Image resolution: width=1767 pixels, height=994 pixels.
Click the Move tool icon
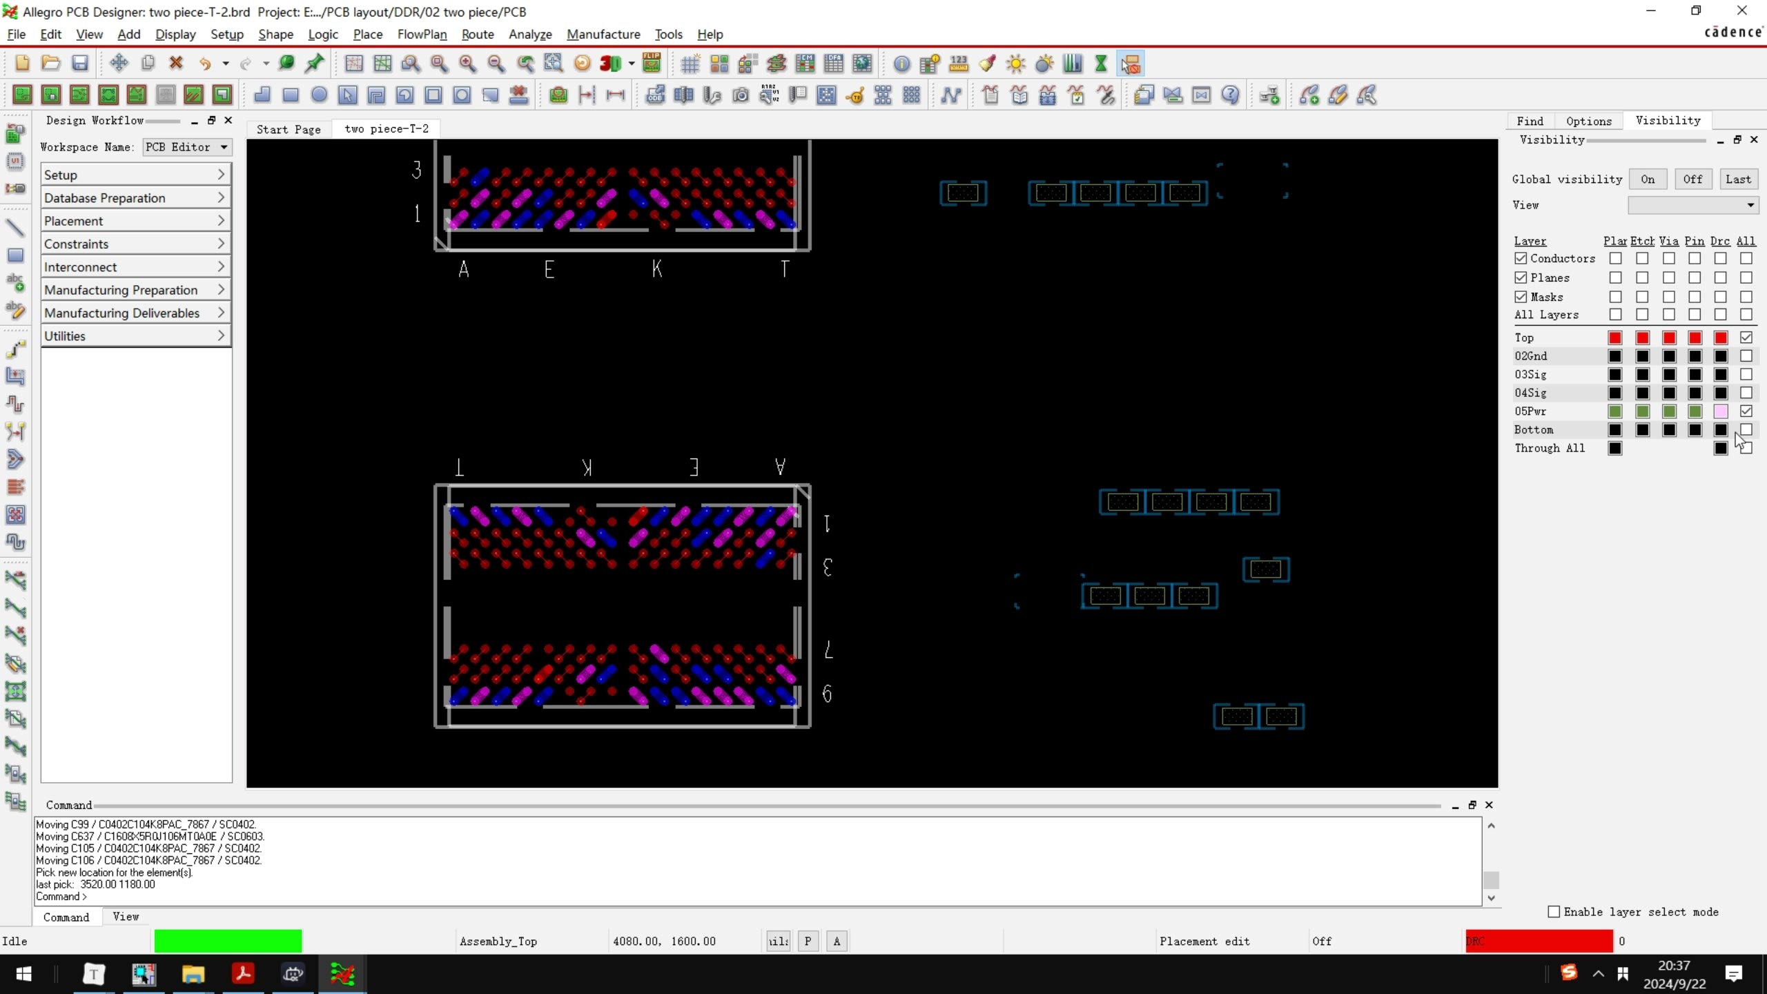(119, 64)
